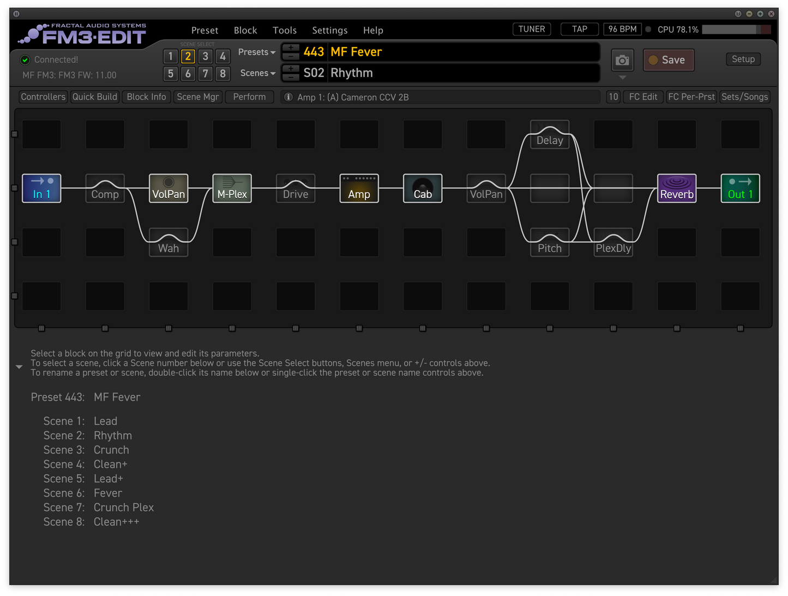Expand the Scenes dropdown list

coord(257,73)
